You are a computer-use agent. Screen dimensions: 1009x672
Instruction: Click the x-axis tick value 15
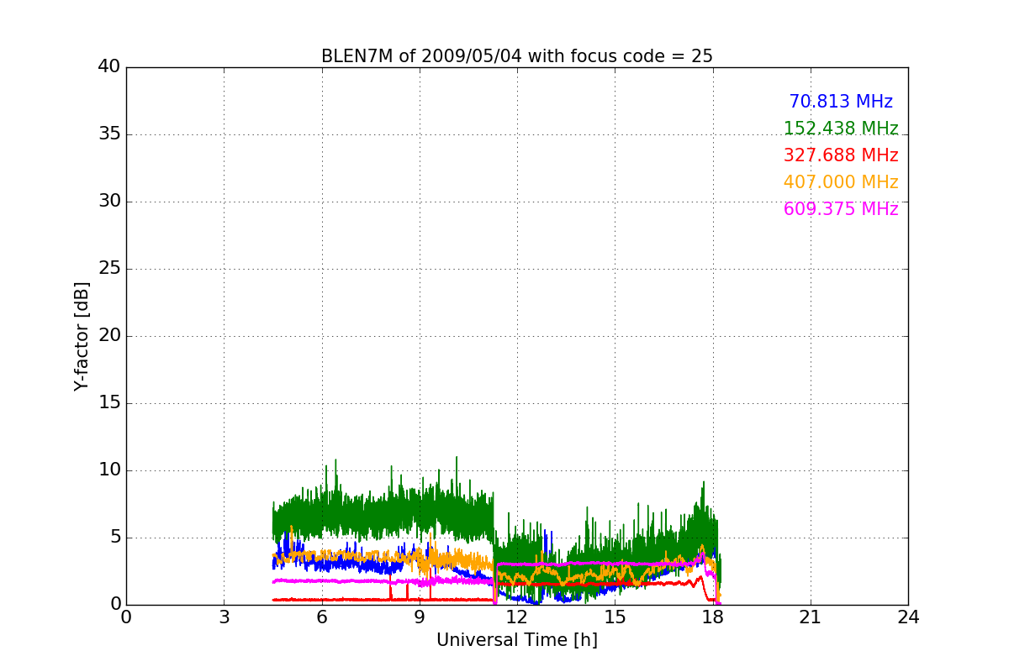click(x=615, y=617)
